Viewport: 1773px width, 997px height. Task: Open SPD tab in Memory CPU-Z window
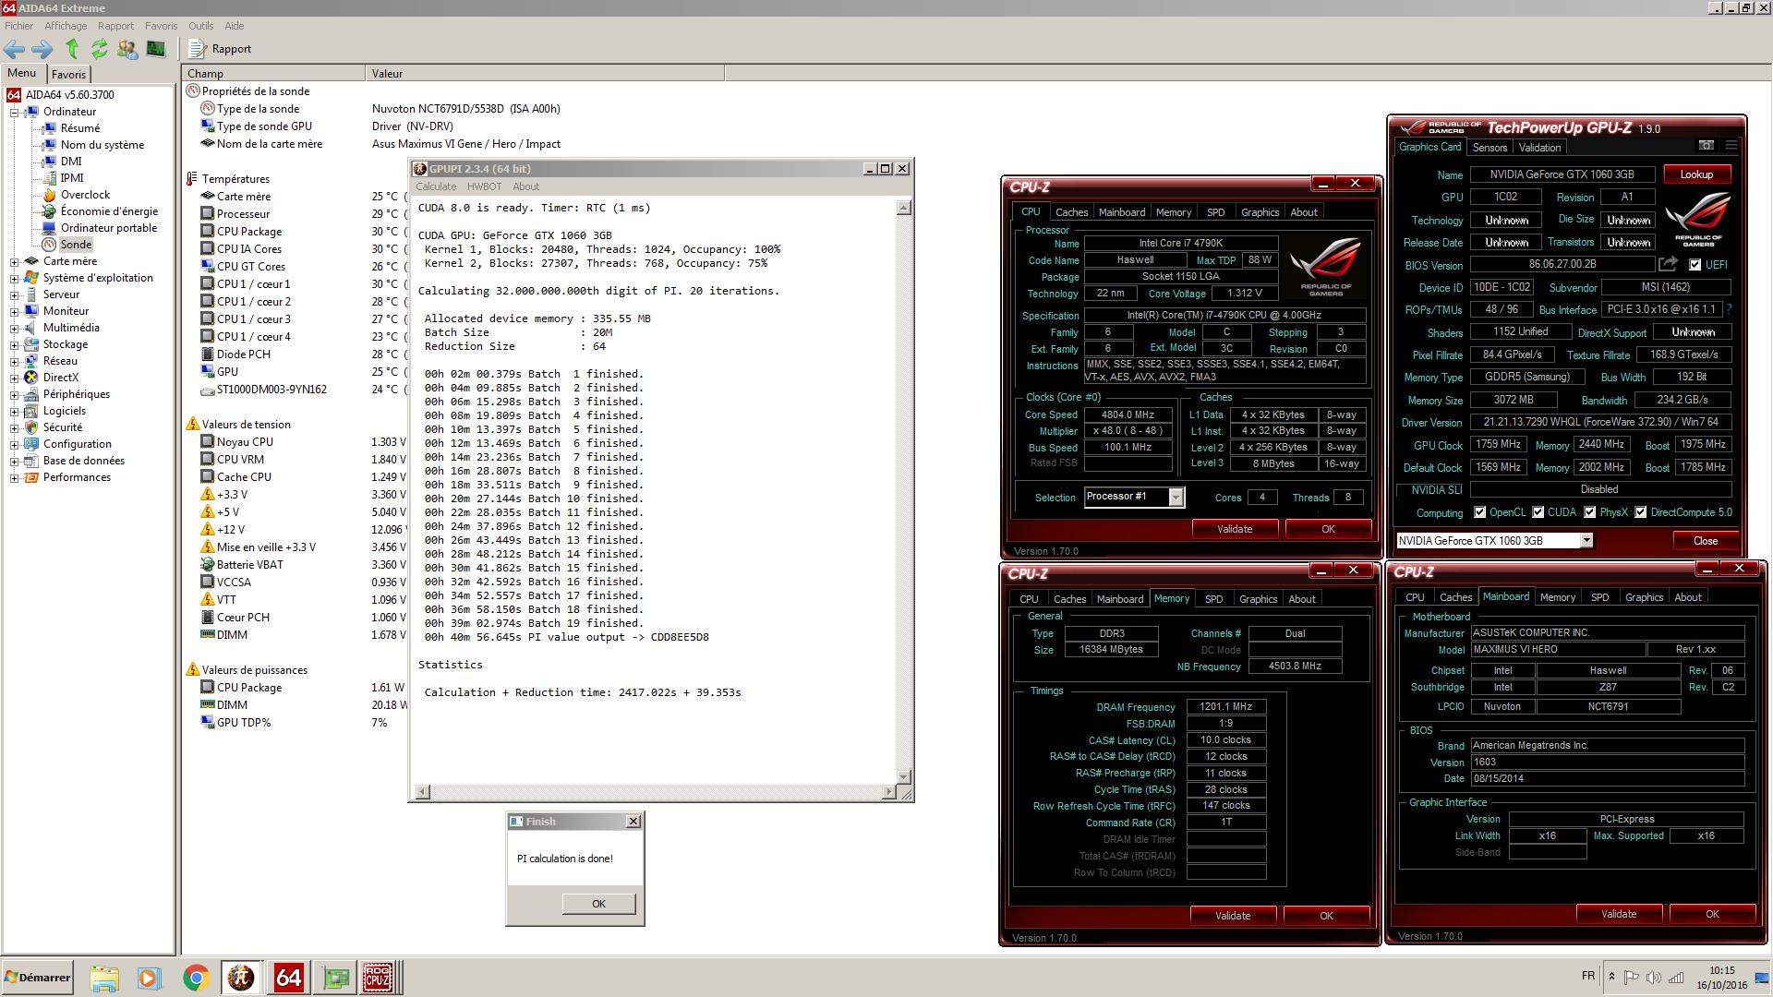tap(1213, 599)
